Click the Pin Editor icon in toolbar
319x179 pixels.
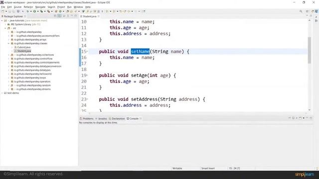click(x=144, y=11)
